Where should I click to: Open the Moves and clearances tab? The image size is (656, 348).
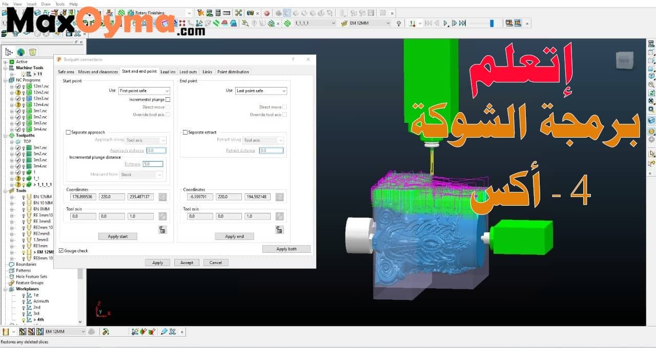(x=98, y=72)
